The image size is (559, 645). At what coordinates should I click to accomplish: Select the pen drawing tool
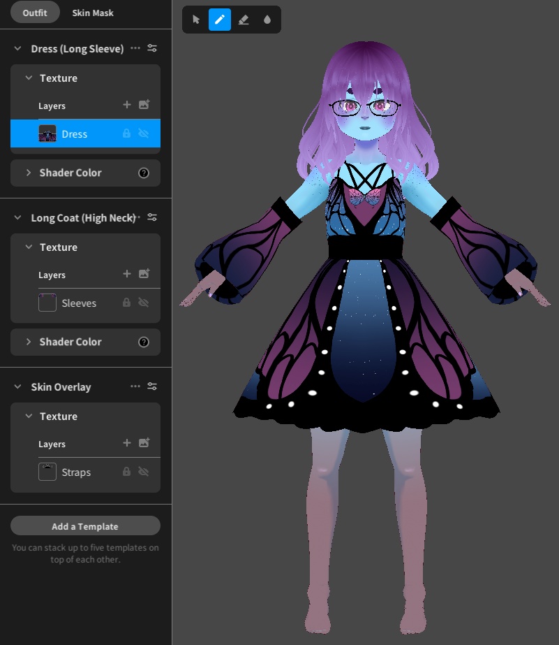(x=219, y=20)
